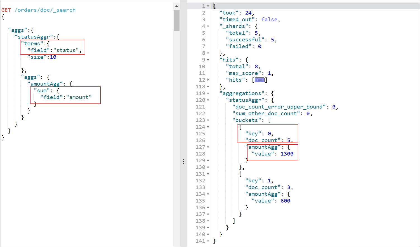Click the vertical dots pane divider handle
The image size is (420, 247).
pos(183,161)
